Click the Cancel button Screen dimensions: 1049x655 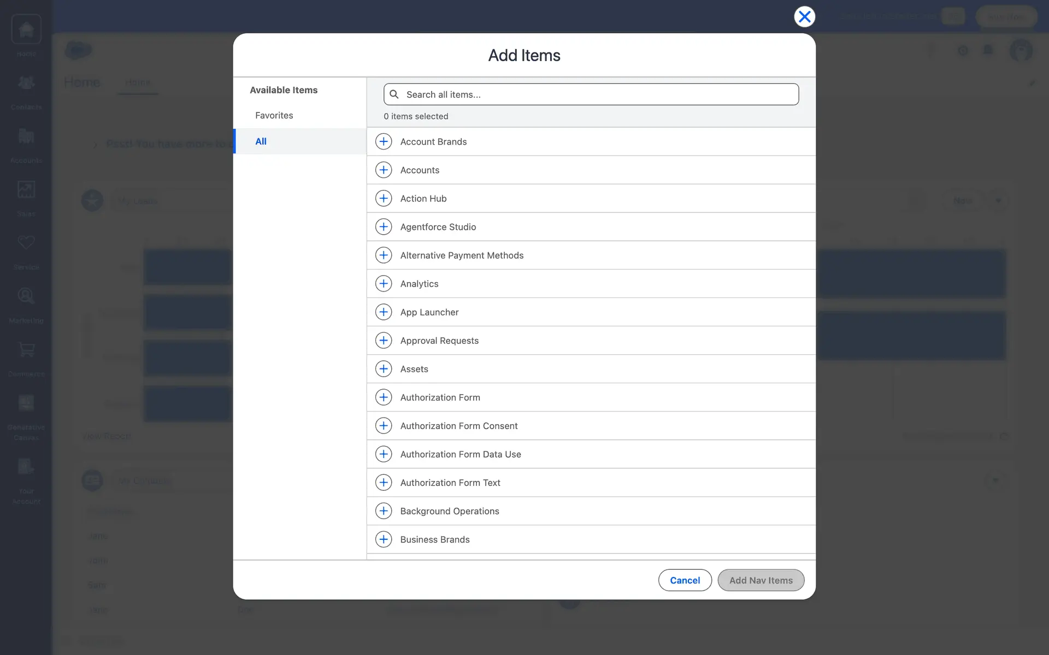[x=685, y=580]
